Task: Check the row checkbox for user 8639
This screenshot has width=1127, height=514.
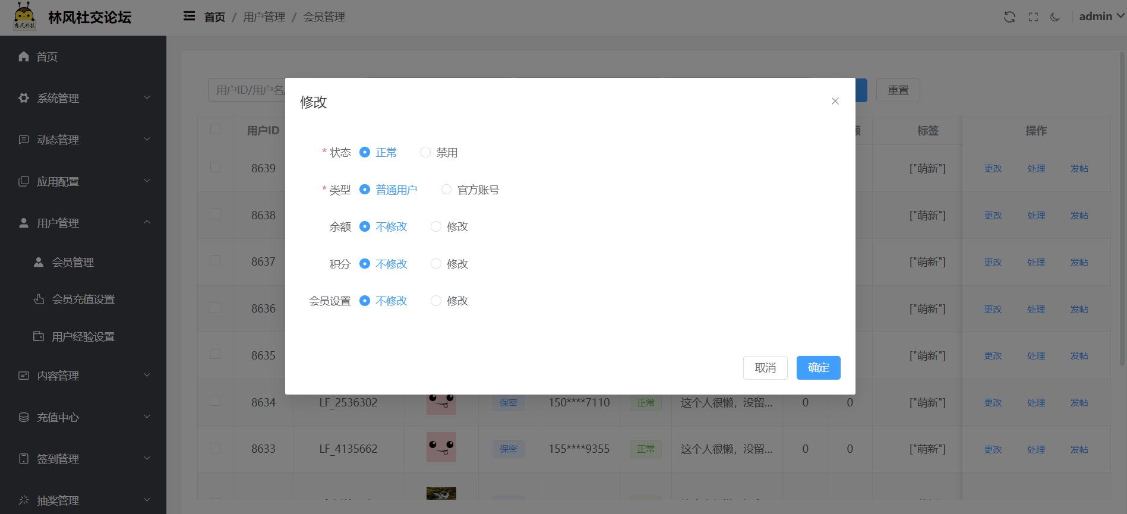Action: click(x=215, y=167)
